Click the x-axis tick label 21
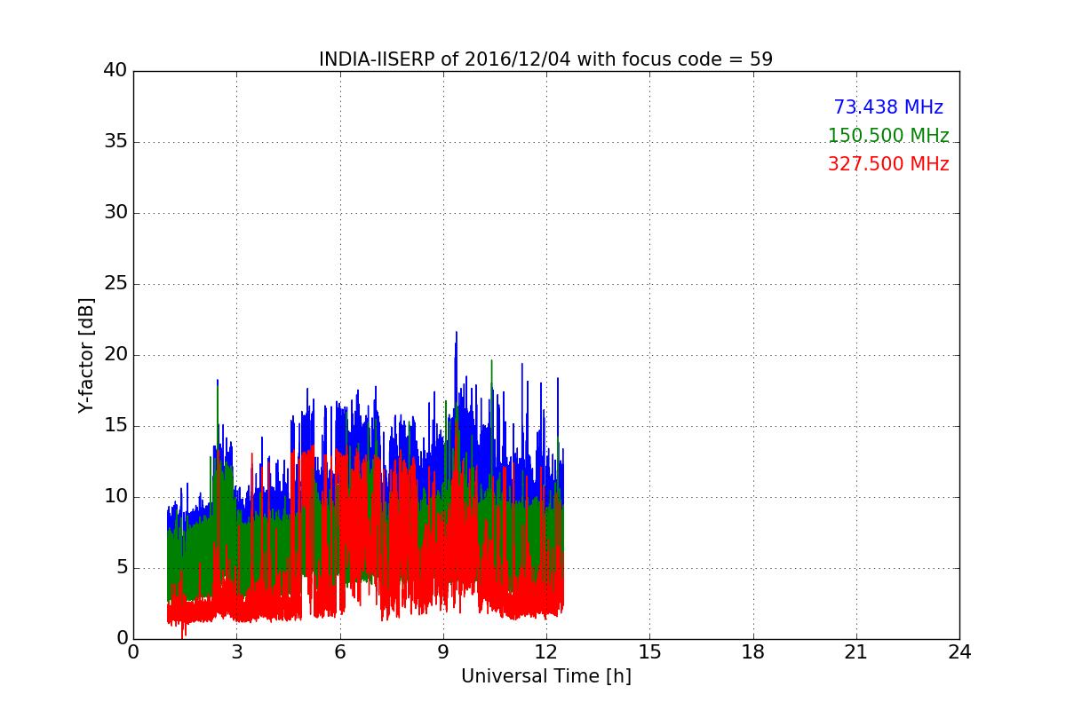Viewport: 1066px width, 710px height. click(x=856, y=652)
